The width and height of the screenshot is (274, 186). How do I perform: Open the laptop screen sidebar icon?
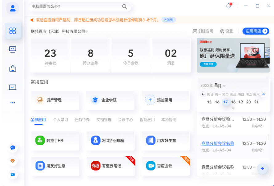(13, 87)
